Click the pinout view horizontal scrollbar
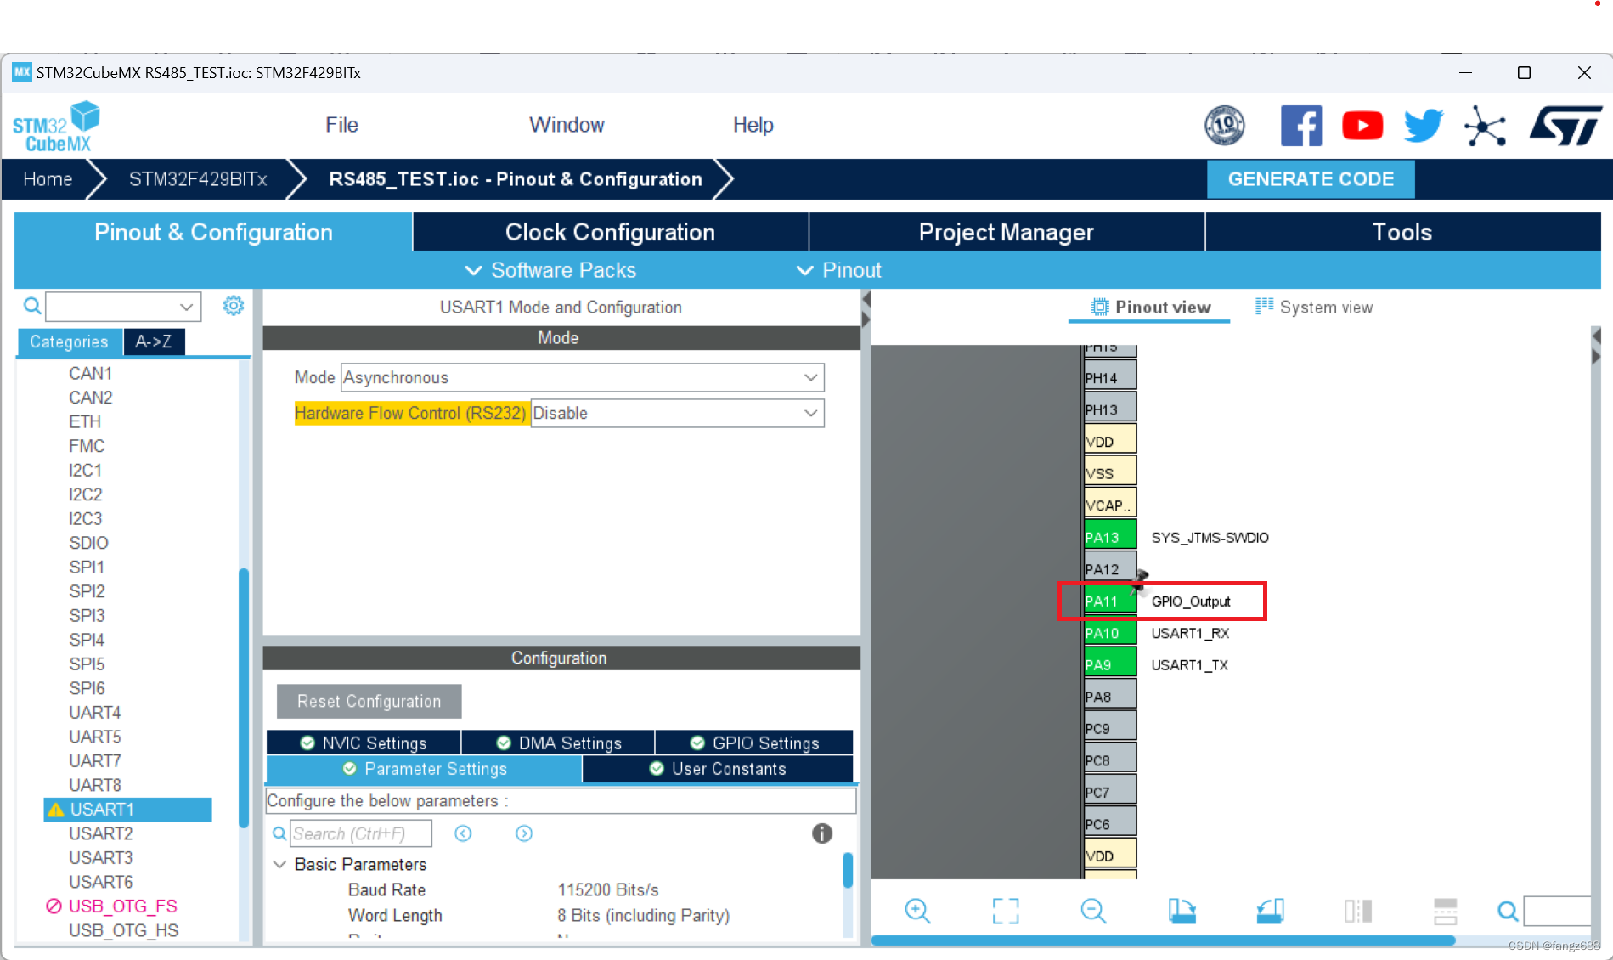 [1163, 940]
